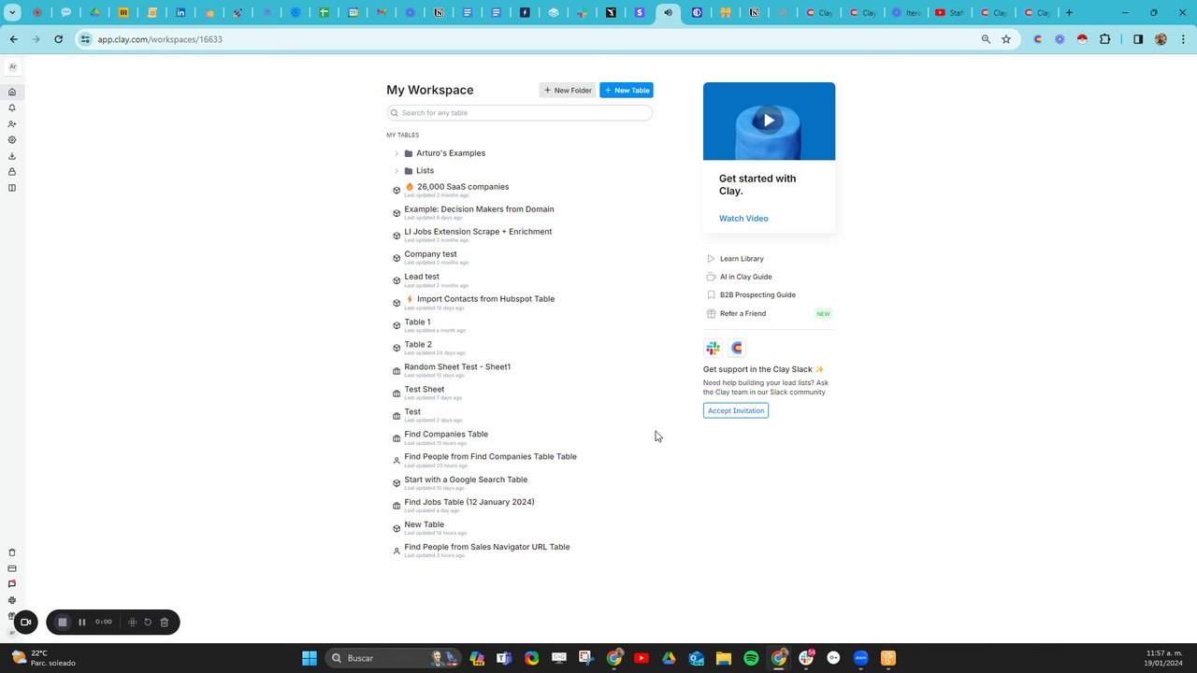Click New Folder button
1197x673 pixels.
click(568, 90)
